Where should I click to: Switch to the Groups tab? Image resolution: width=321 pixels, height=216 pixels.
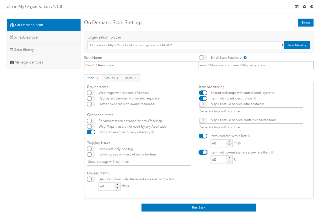(111, 78)
